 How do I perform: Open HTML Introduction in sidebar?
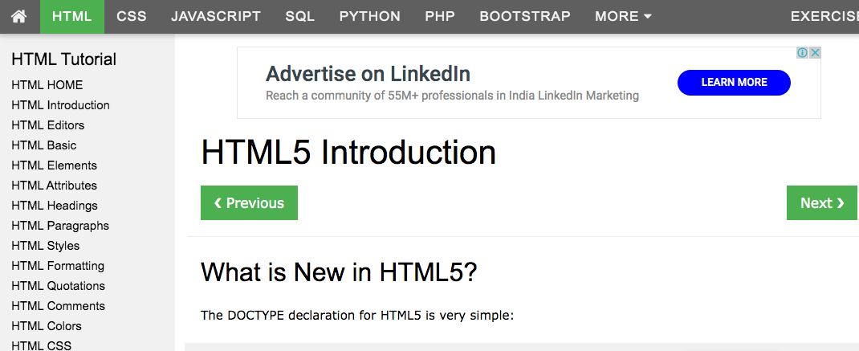pos(60,105)
